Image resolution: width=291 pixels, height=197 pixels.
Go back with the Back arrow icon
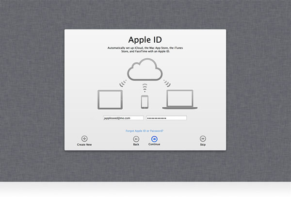tap(136, 139)
